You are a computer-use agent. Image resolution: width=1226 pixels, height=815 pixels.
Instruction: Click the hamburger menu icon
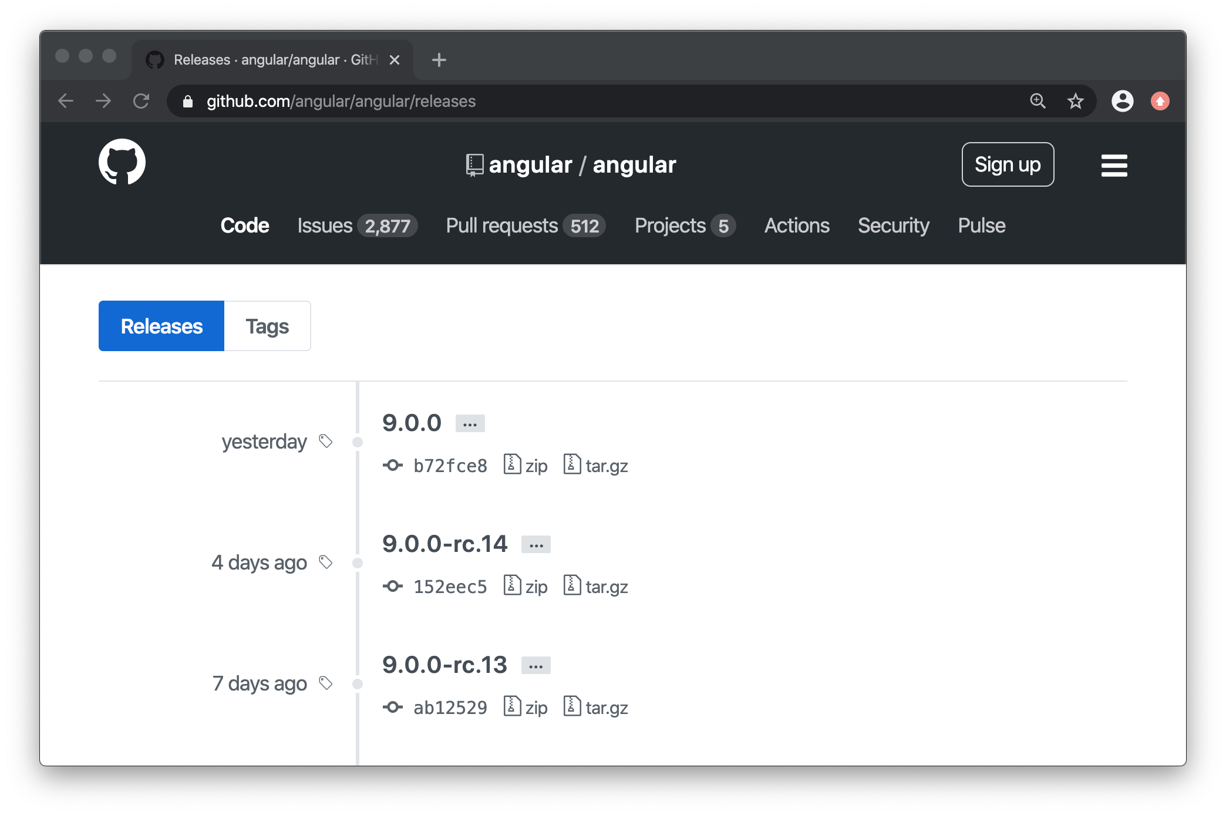pyautogui.click(x=1114, y=164)
